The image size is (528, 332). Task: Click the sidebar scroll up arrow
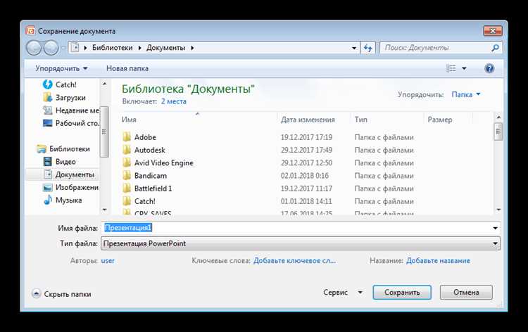point(104,84)
